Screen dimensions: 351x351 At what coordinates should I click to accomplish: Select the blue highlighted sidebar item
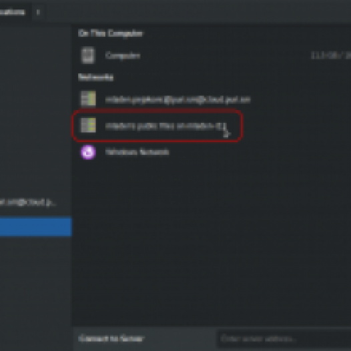(x=36, y=226)
